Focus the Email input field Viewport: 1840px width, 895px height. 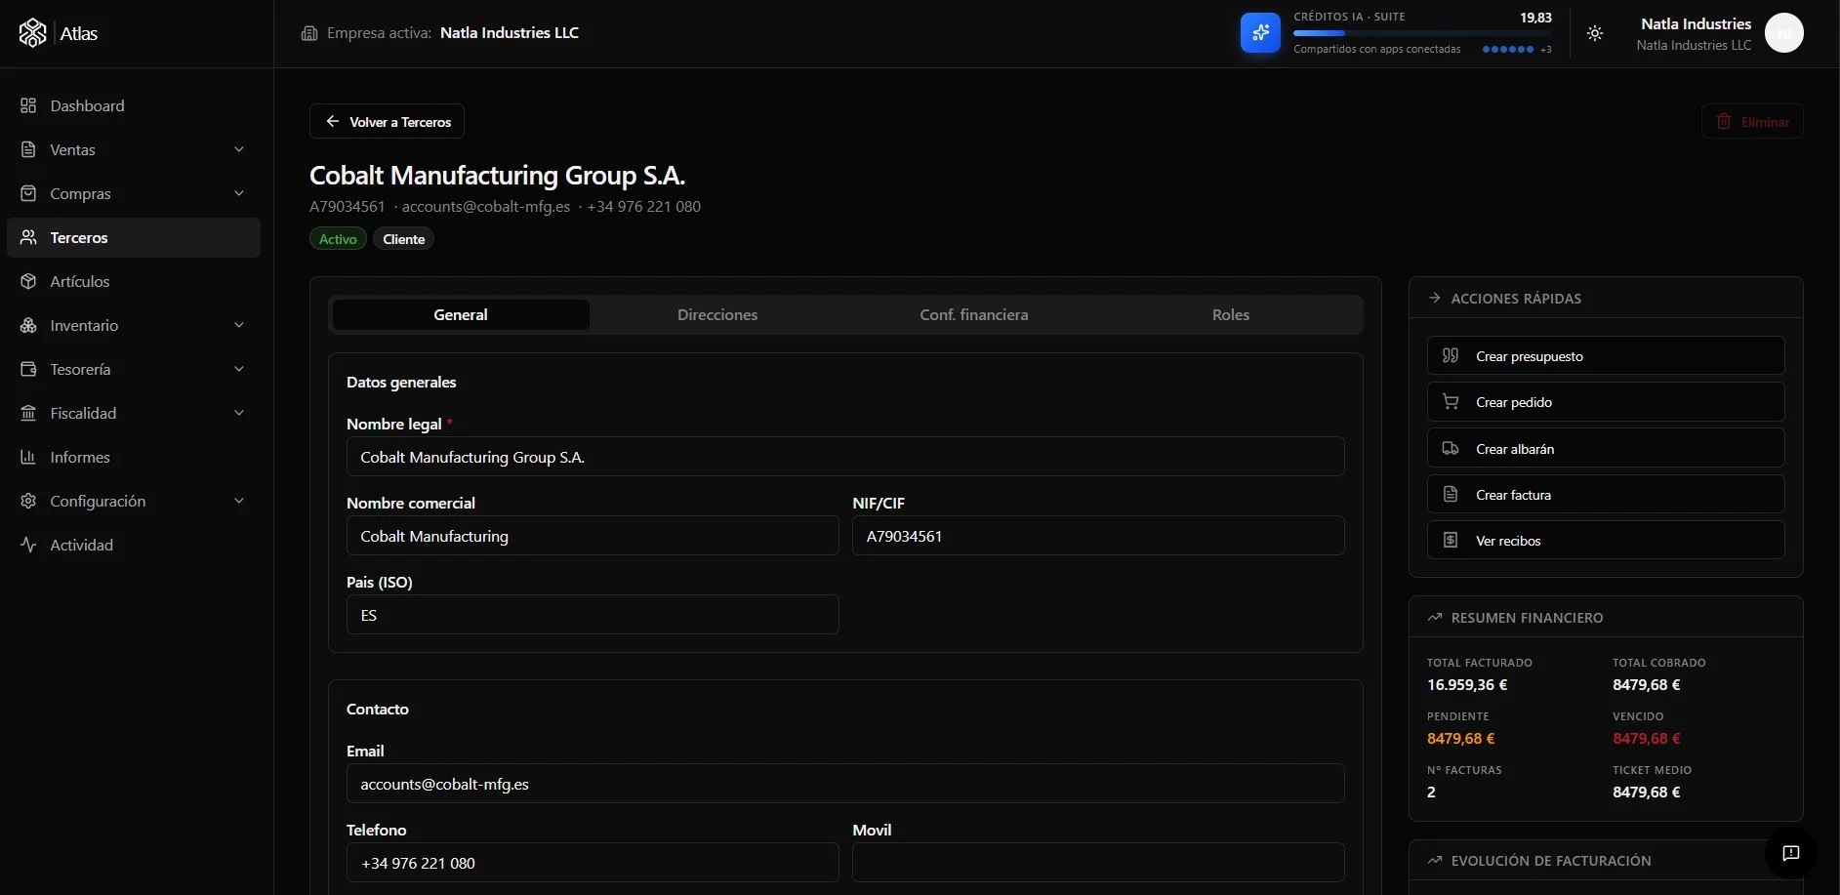tap(845, 784)
